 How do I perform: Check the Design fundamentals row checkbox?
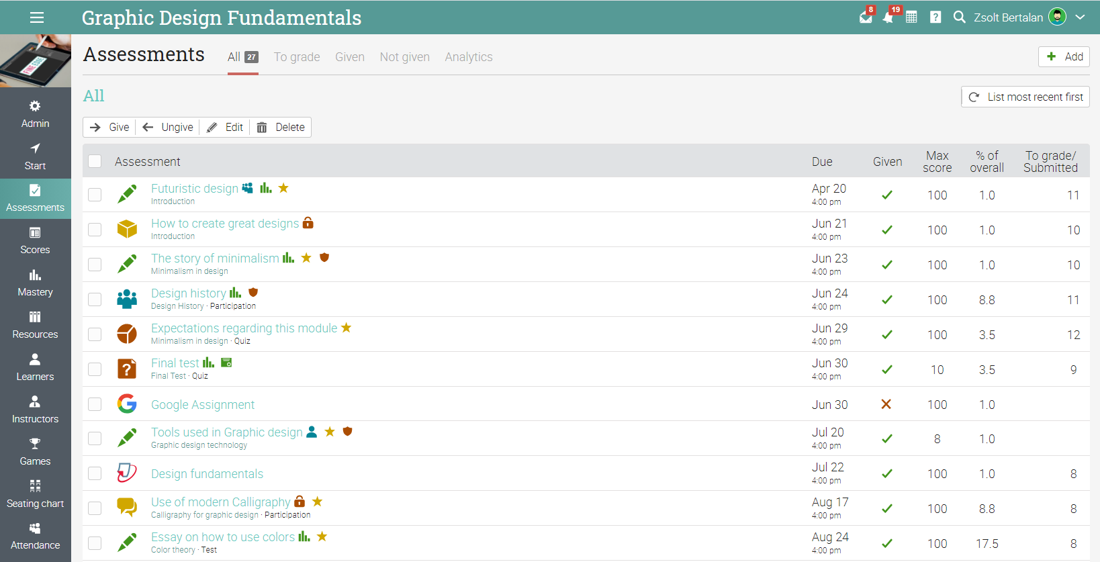[x=95, y=473]
